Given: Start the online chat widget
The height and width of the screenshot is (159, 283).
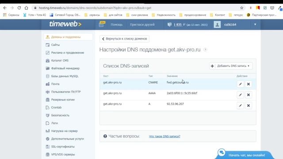Looking at the screenshot, I should coord(245,155).
